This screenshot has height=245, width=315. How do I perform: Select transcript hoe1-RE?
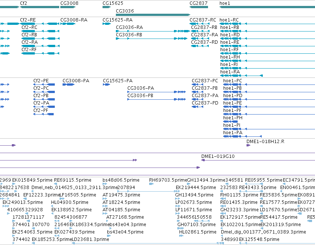click(x=230, y=42)
